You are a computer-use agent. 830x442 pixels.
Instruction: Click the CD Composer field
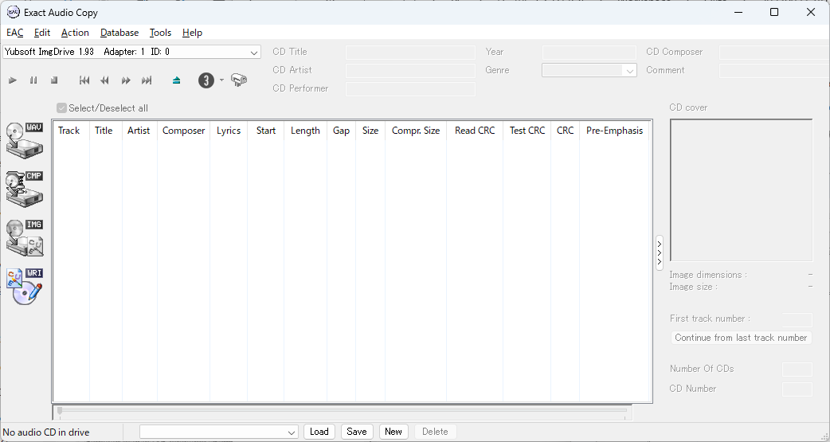[x=774, y=52]
